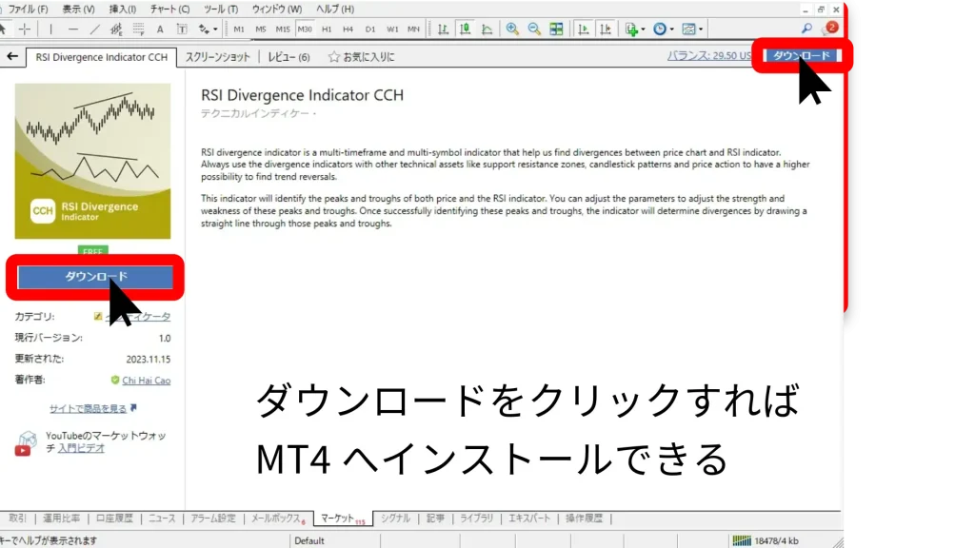
Task: Toggle chart auto scroll icon
Action: pyautogui.click(x=584, y=29)
